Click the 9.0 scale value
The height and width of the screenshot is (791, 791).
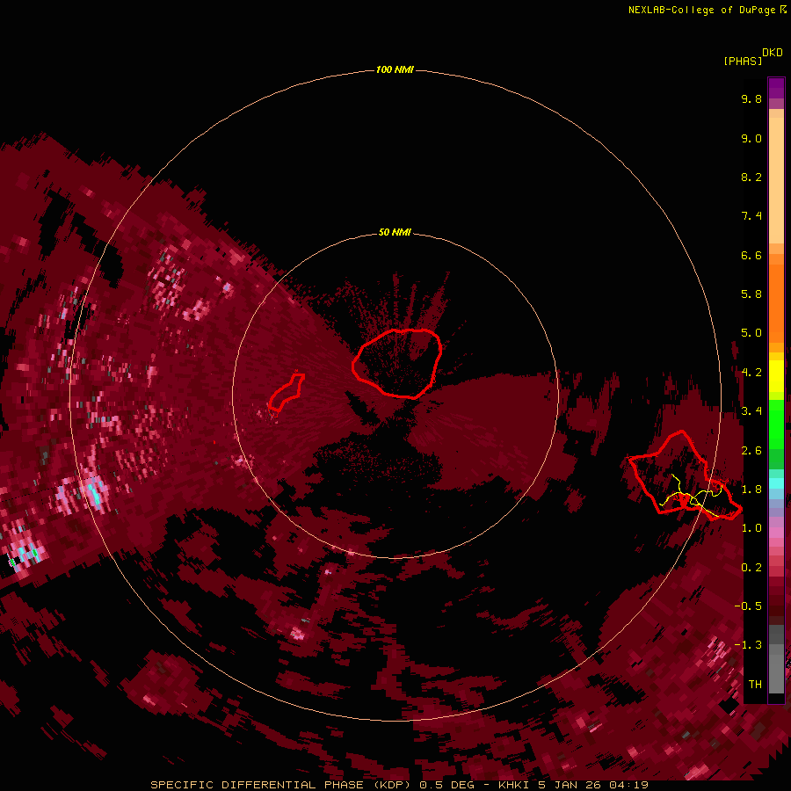(x=751, y=138)
